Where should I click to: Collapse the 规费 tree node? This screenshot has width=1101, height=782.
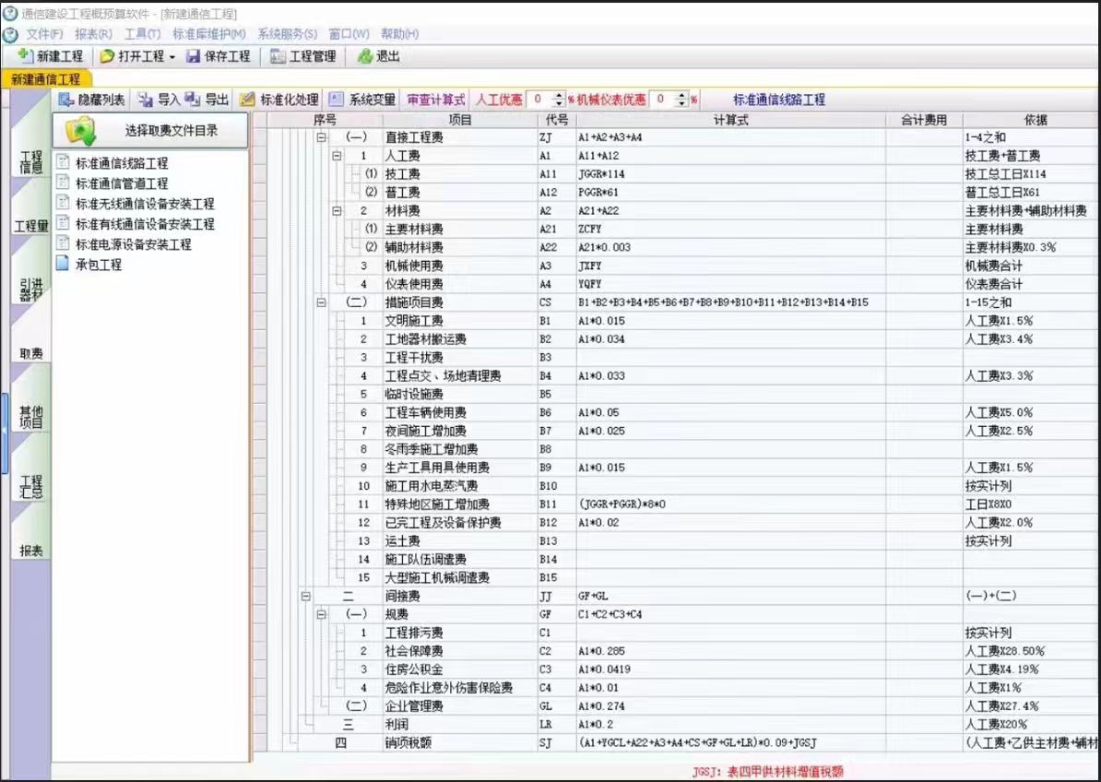(322, 614)
